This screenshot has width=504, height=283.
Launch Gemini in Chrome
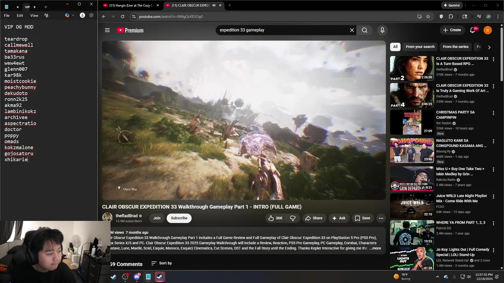tap(451, 6)
